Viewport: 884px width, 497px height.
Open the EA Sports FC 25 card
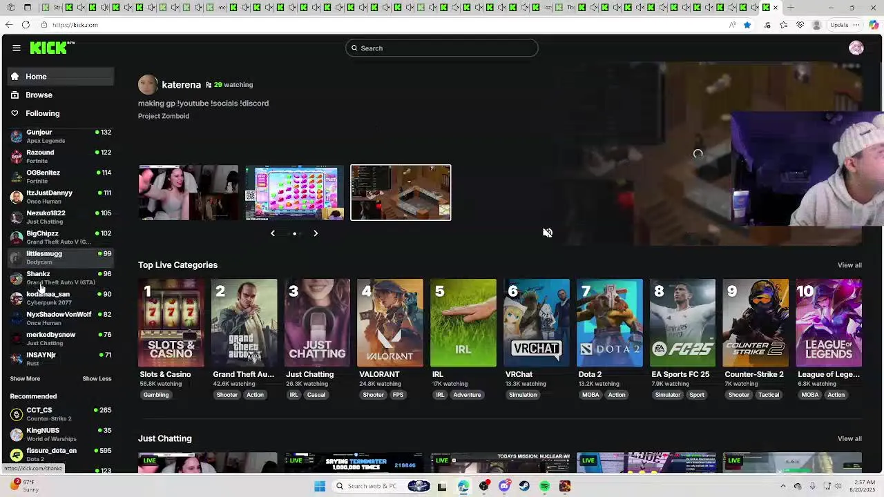click(683, 322)
